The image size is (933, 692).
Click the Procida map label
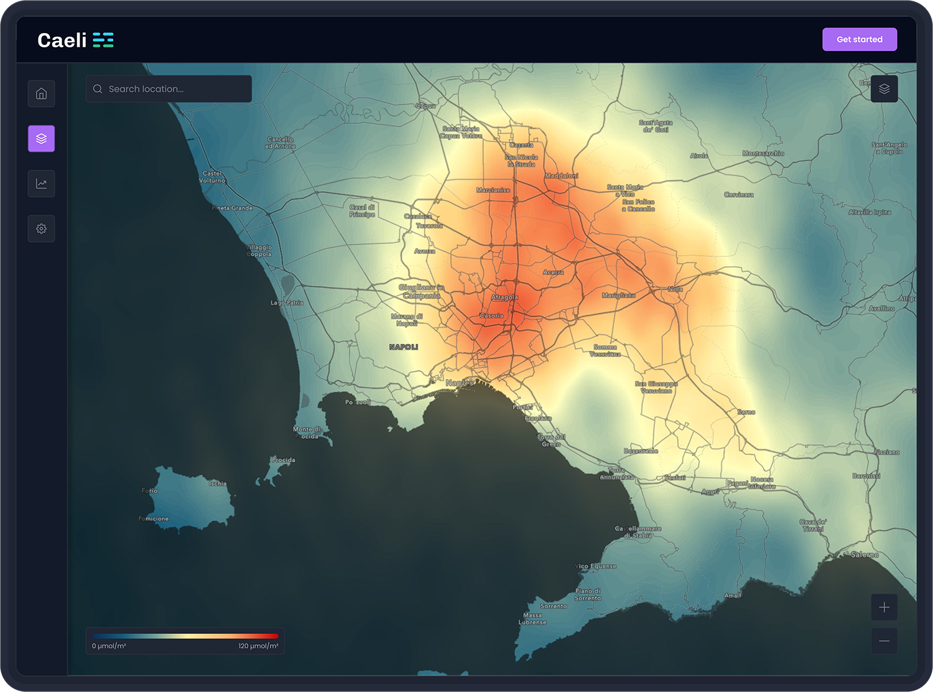[283, 461]
